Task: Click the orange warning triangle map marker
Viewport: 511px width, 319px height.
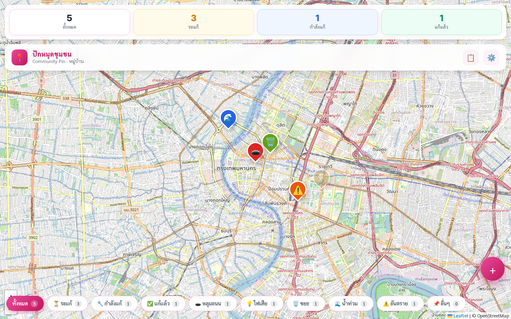Action: click(298, 191)
